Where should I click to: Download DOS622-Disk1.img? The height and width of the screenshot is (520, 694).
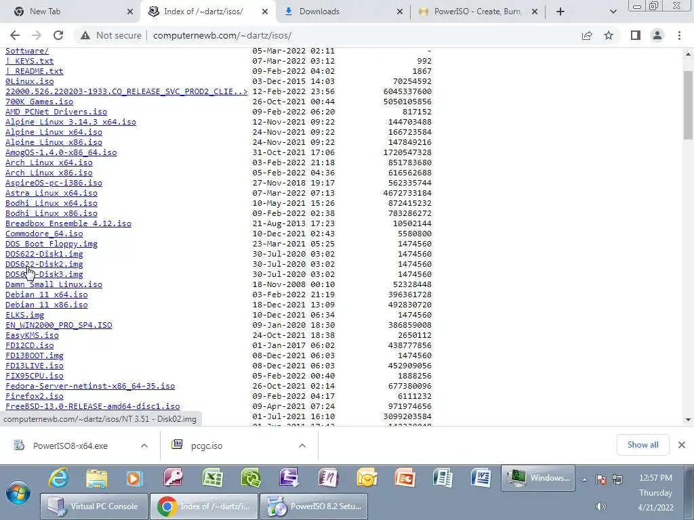tap(44, 255)
